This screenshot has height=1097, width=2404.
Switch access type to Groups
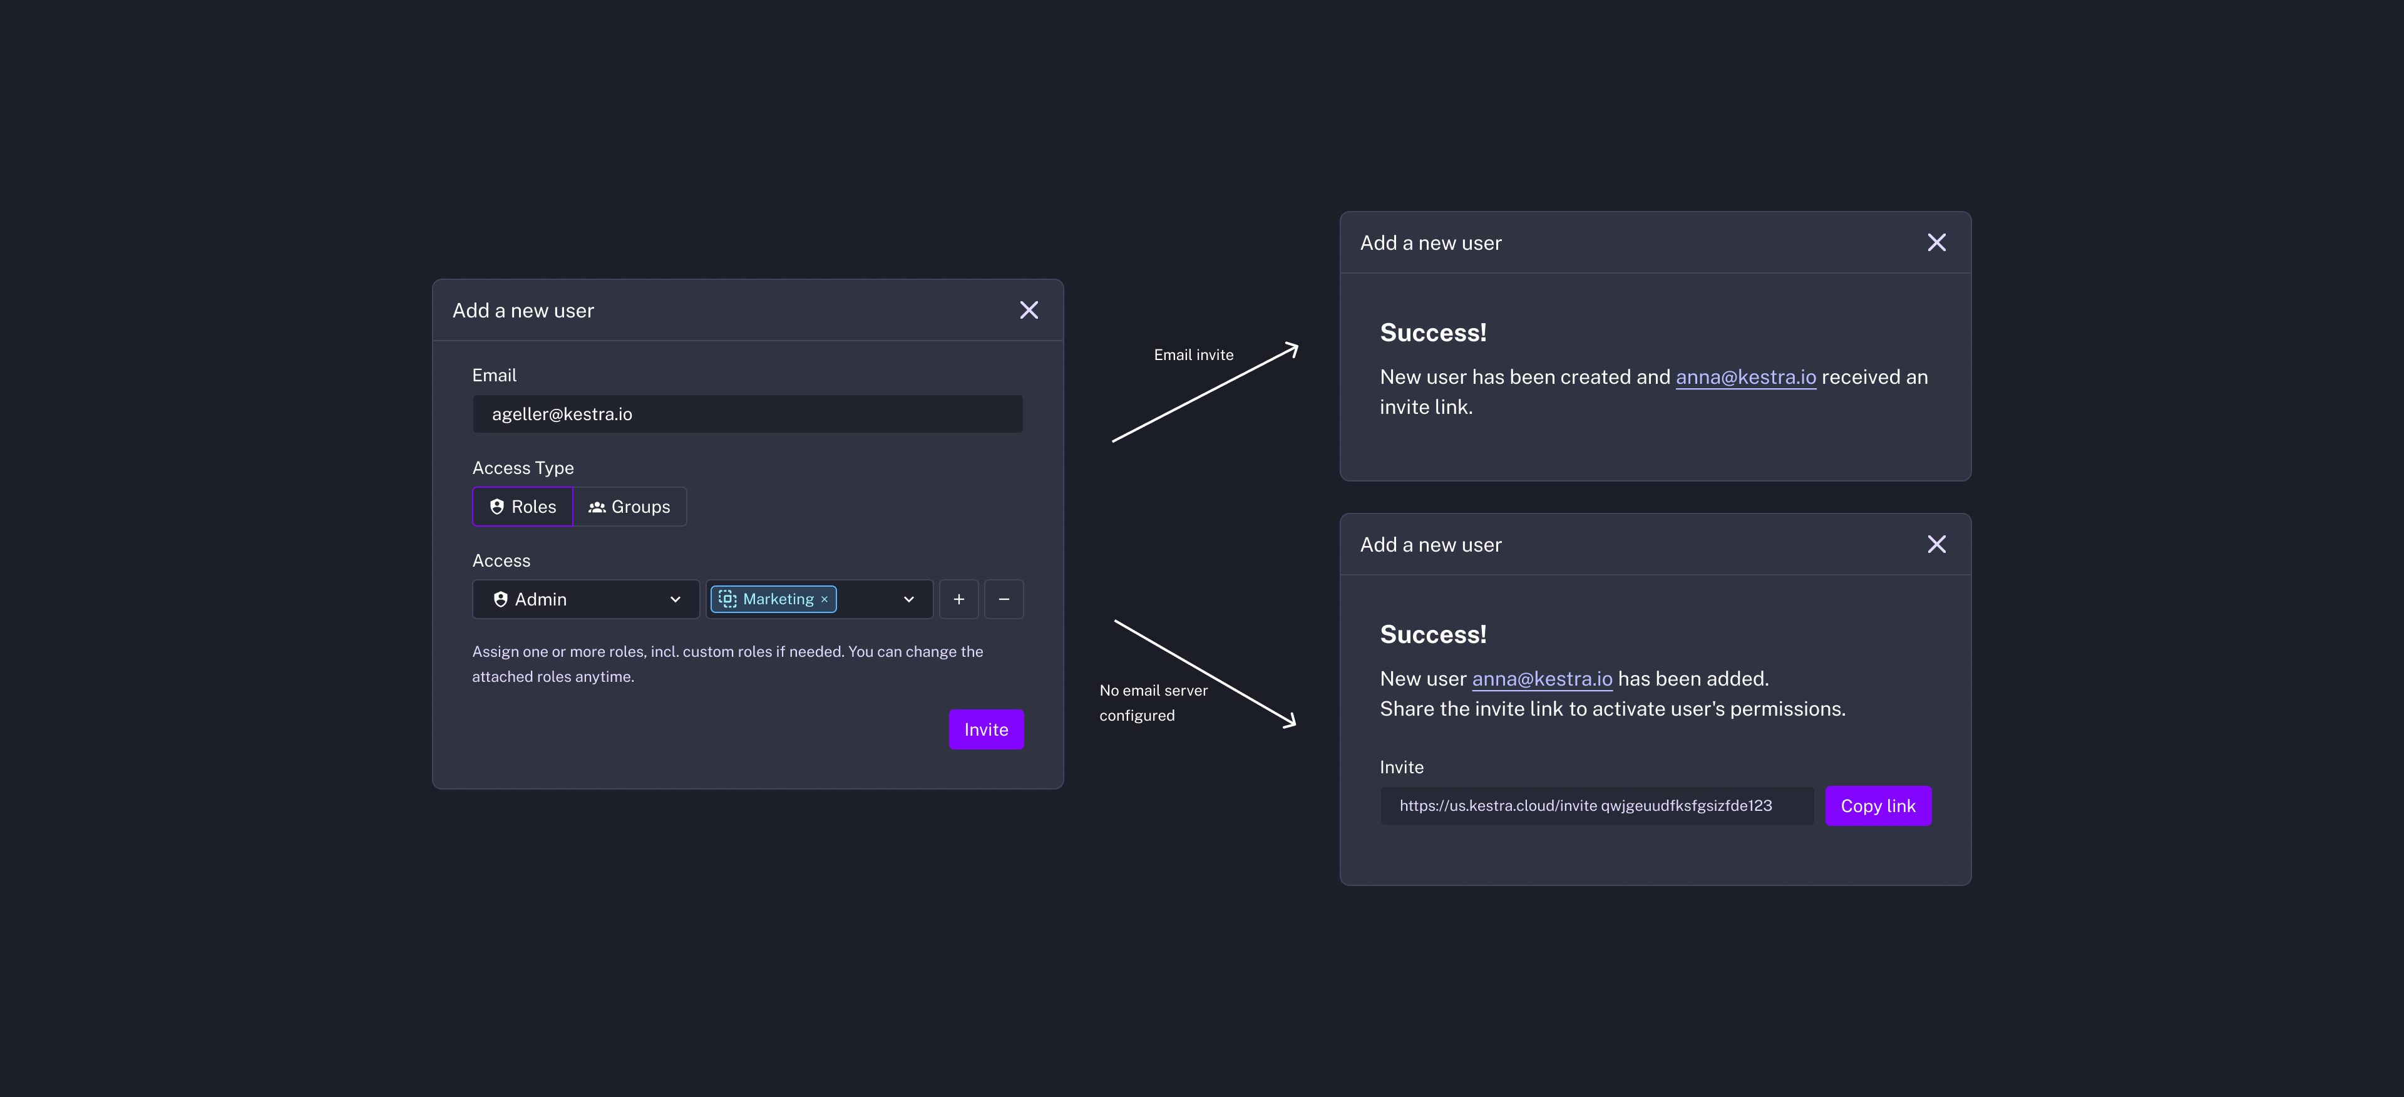pyautogui.click(x=630, y=507)
